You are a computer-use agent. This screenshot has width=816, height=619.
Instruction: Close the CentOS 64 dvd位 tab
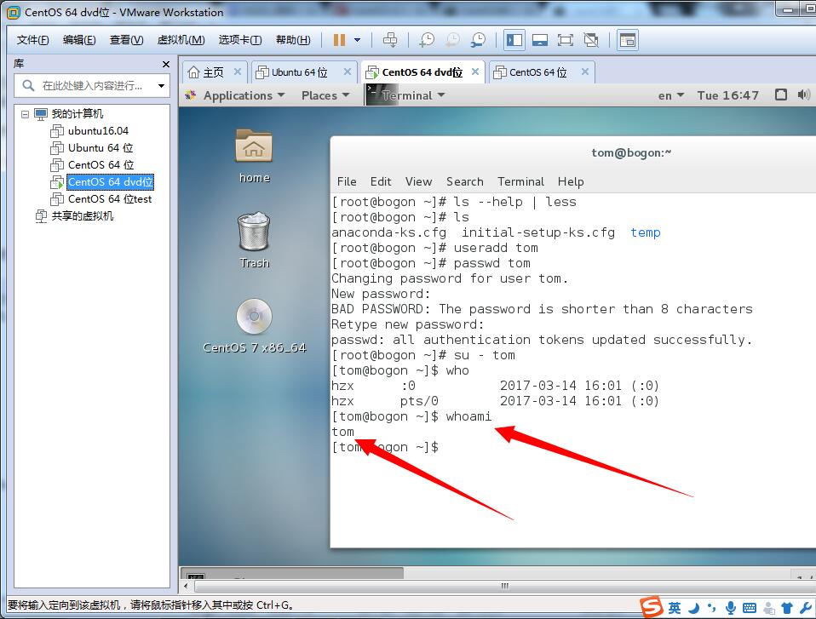[x=475, y=72]
